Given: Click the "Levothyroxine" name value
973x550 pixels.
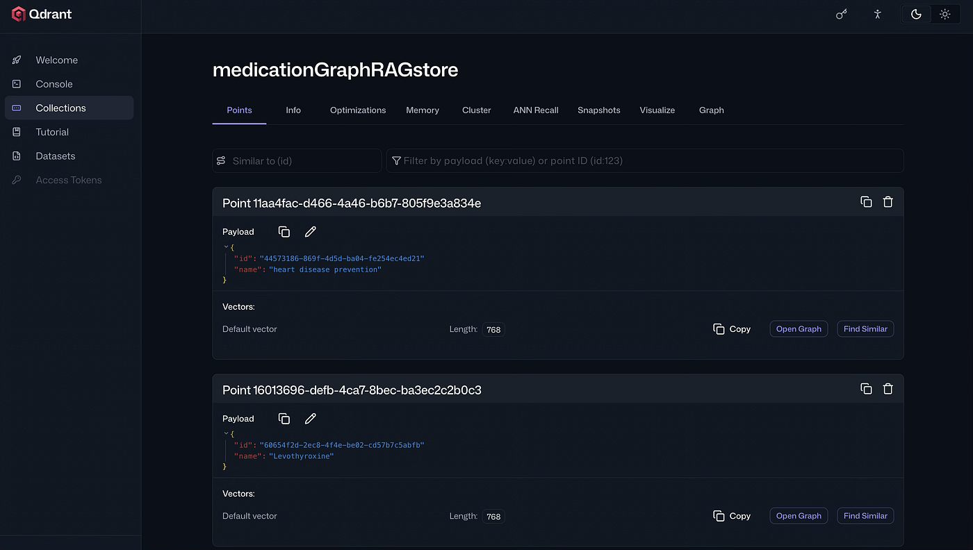Looking at the screenshot, I should pyautogui.click(x=302, y=456).
